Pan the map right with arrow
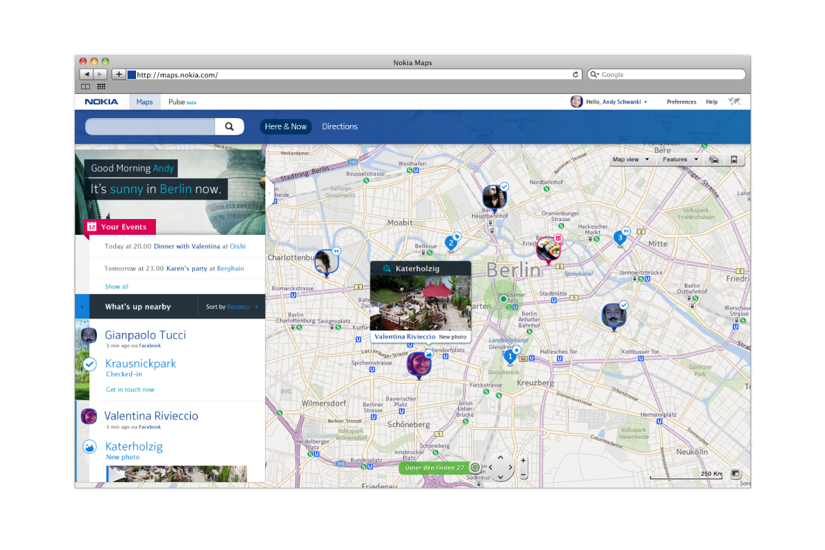Image resolution: width=825 pixels, height=550 pixels. click(510, 467)
